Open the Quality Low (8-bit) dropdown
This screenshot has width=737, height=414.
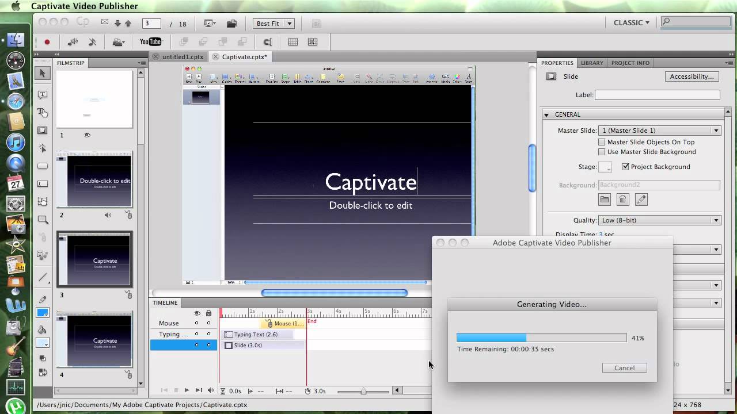[660, 220]
